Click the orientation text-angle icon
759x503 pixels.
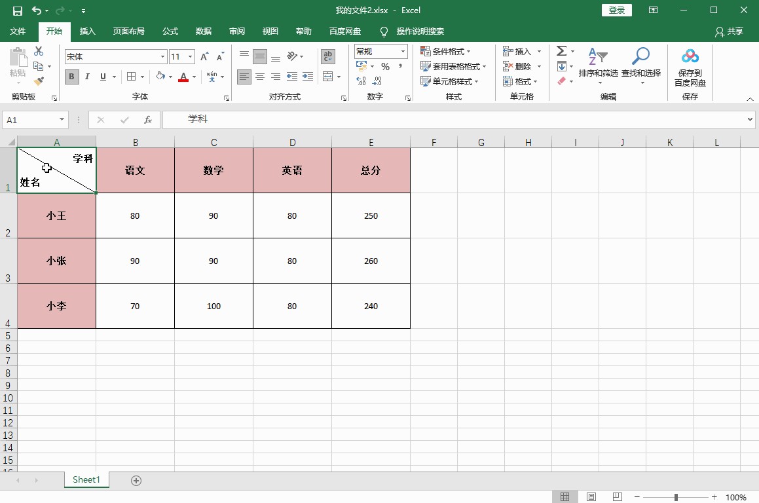[x=292, y=56]
